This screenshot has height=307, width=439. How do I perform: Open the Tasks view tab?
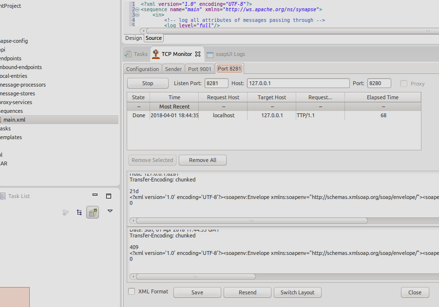(x=136, y=54)
